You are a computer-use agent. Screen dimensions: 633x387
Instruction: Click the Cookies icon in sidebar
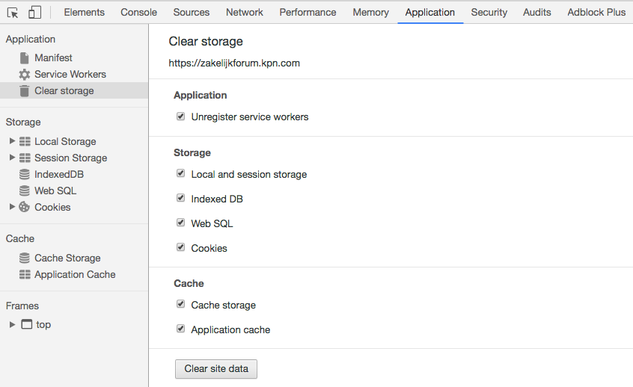point(25,208)
